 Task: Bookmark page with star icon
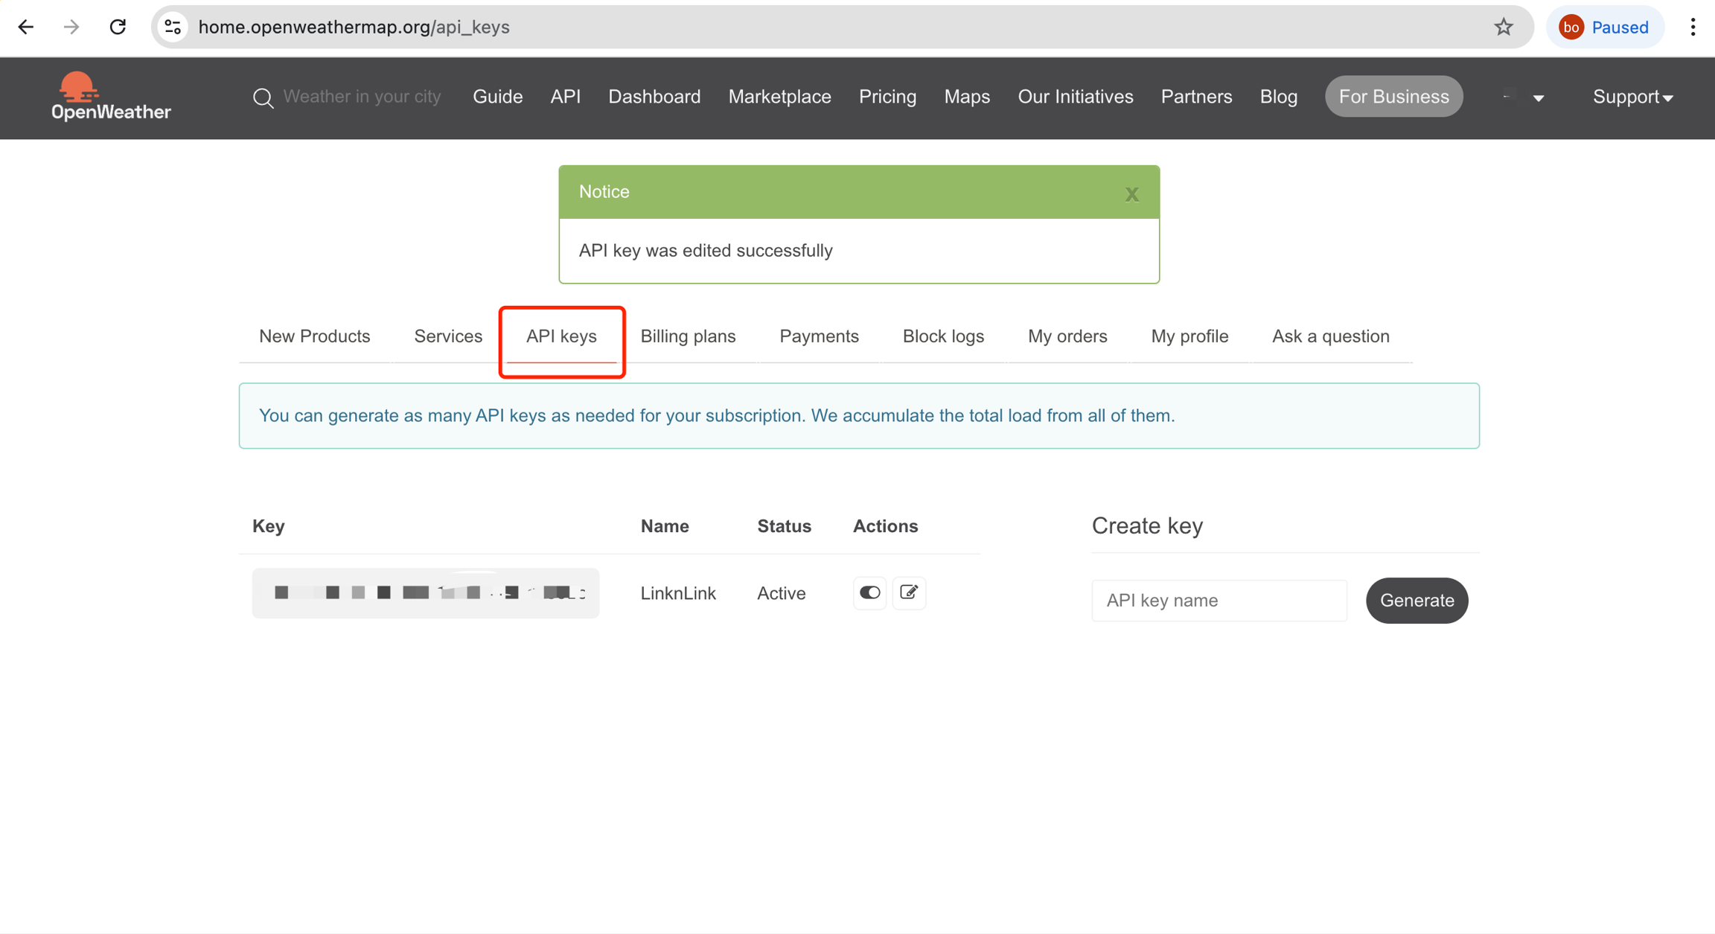click(1503, 28)
